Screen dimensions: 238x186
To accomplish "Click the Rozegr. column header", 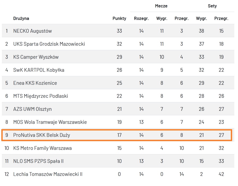I will 141,19.
